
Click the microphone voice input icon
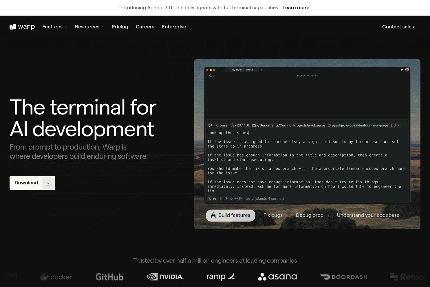(x=231, y=199)
